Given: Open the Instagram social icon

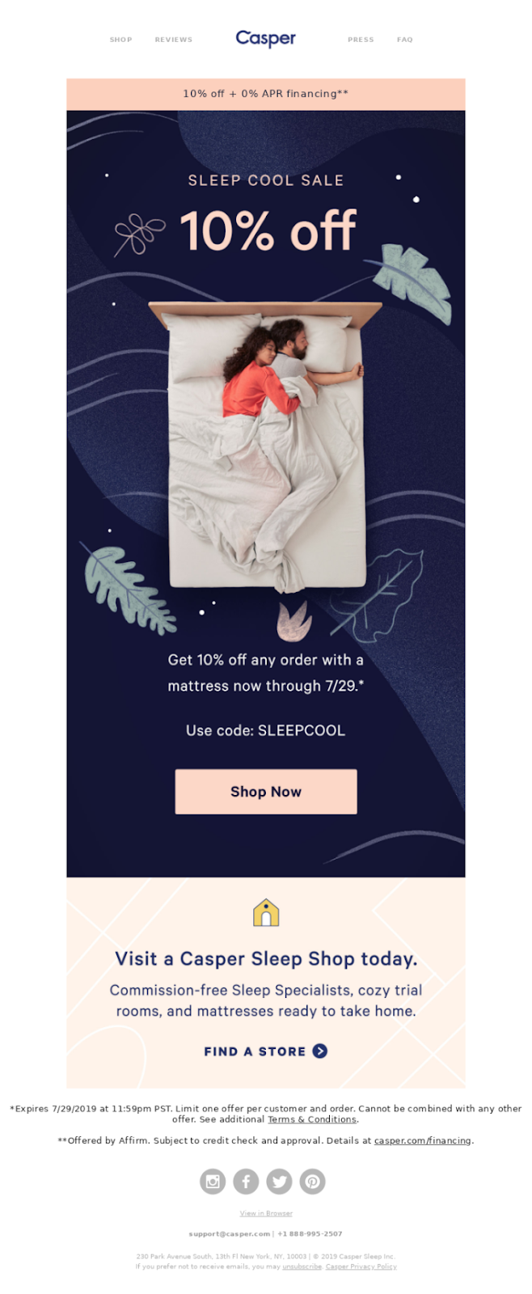Looking at the screenshot, I should pos(213,1182).
